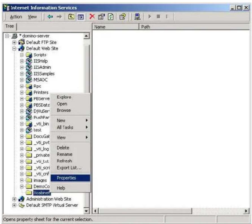The width and height of the screenshot is (252, 224).
Task: Toggle the Show/Hide console tree icon
Action: click(x=81, y=17)
